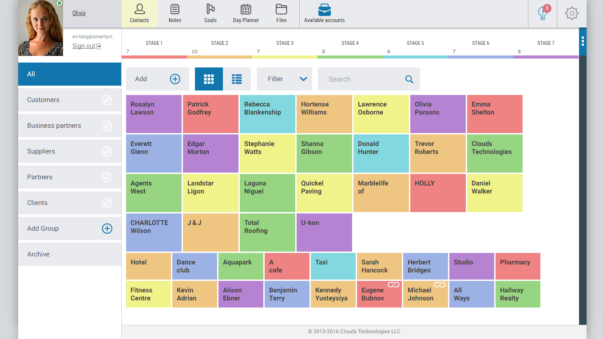The width and height of the screenshot is (603, 339).
Task: Open notifications via the lightbulb icon
Action: [x=542, y=13]
